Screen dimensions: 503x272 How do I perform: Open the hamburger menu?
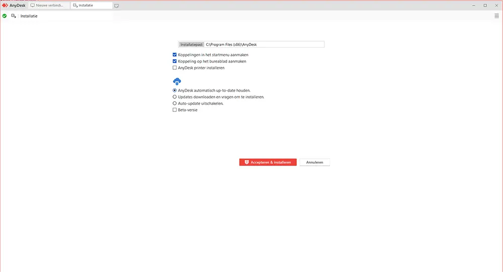tap(496, 16)
